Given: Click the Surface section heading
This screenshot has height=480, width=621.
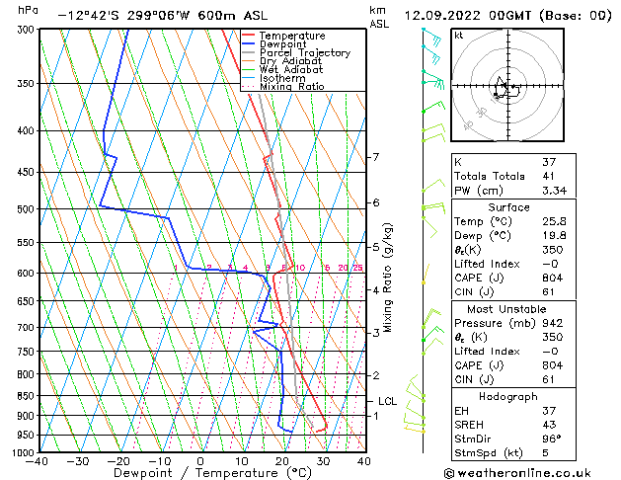Looking at the screenshot, I should 508,207.
